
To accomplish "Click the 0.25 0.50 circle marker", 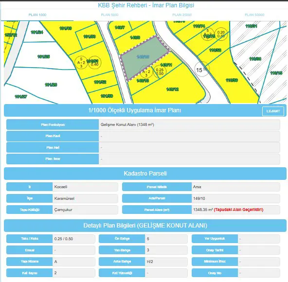I will [x=160, y=71].
